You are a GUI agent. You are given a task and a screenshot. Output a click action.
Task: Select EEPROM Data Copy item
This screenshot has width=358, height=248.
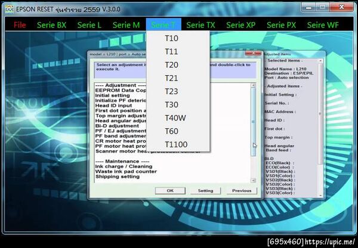point(121,91)
